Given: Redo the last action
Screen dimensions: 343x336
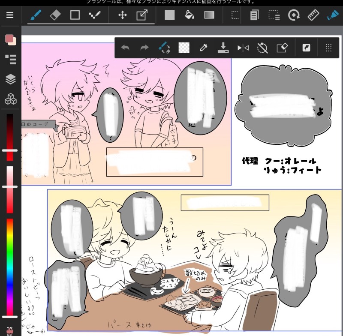Looking at the screenshot, I should [144, 48].
